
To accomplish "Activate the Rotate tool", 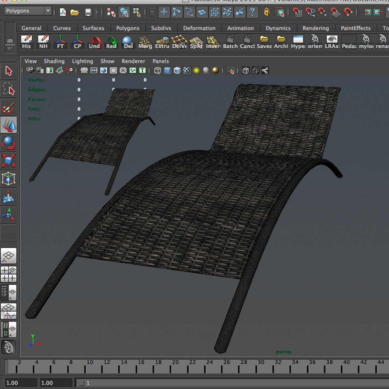I will tap(9, 143).
